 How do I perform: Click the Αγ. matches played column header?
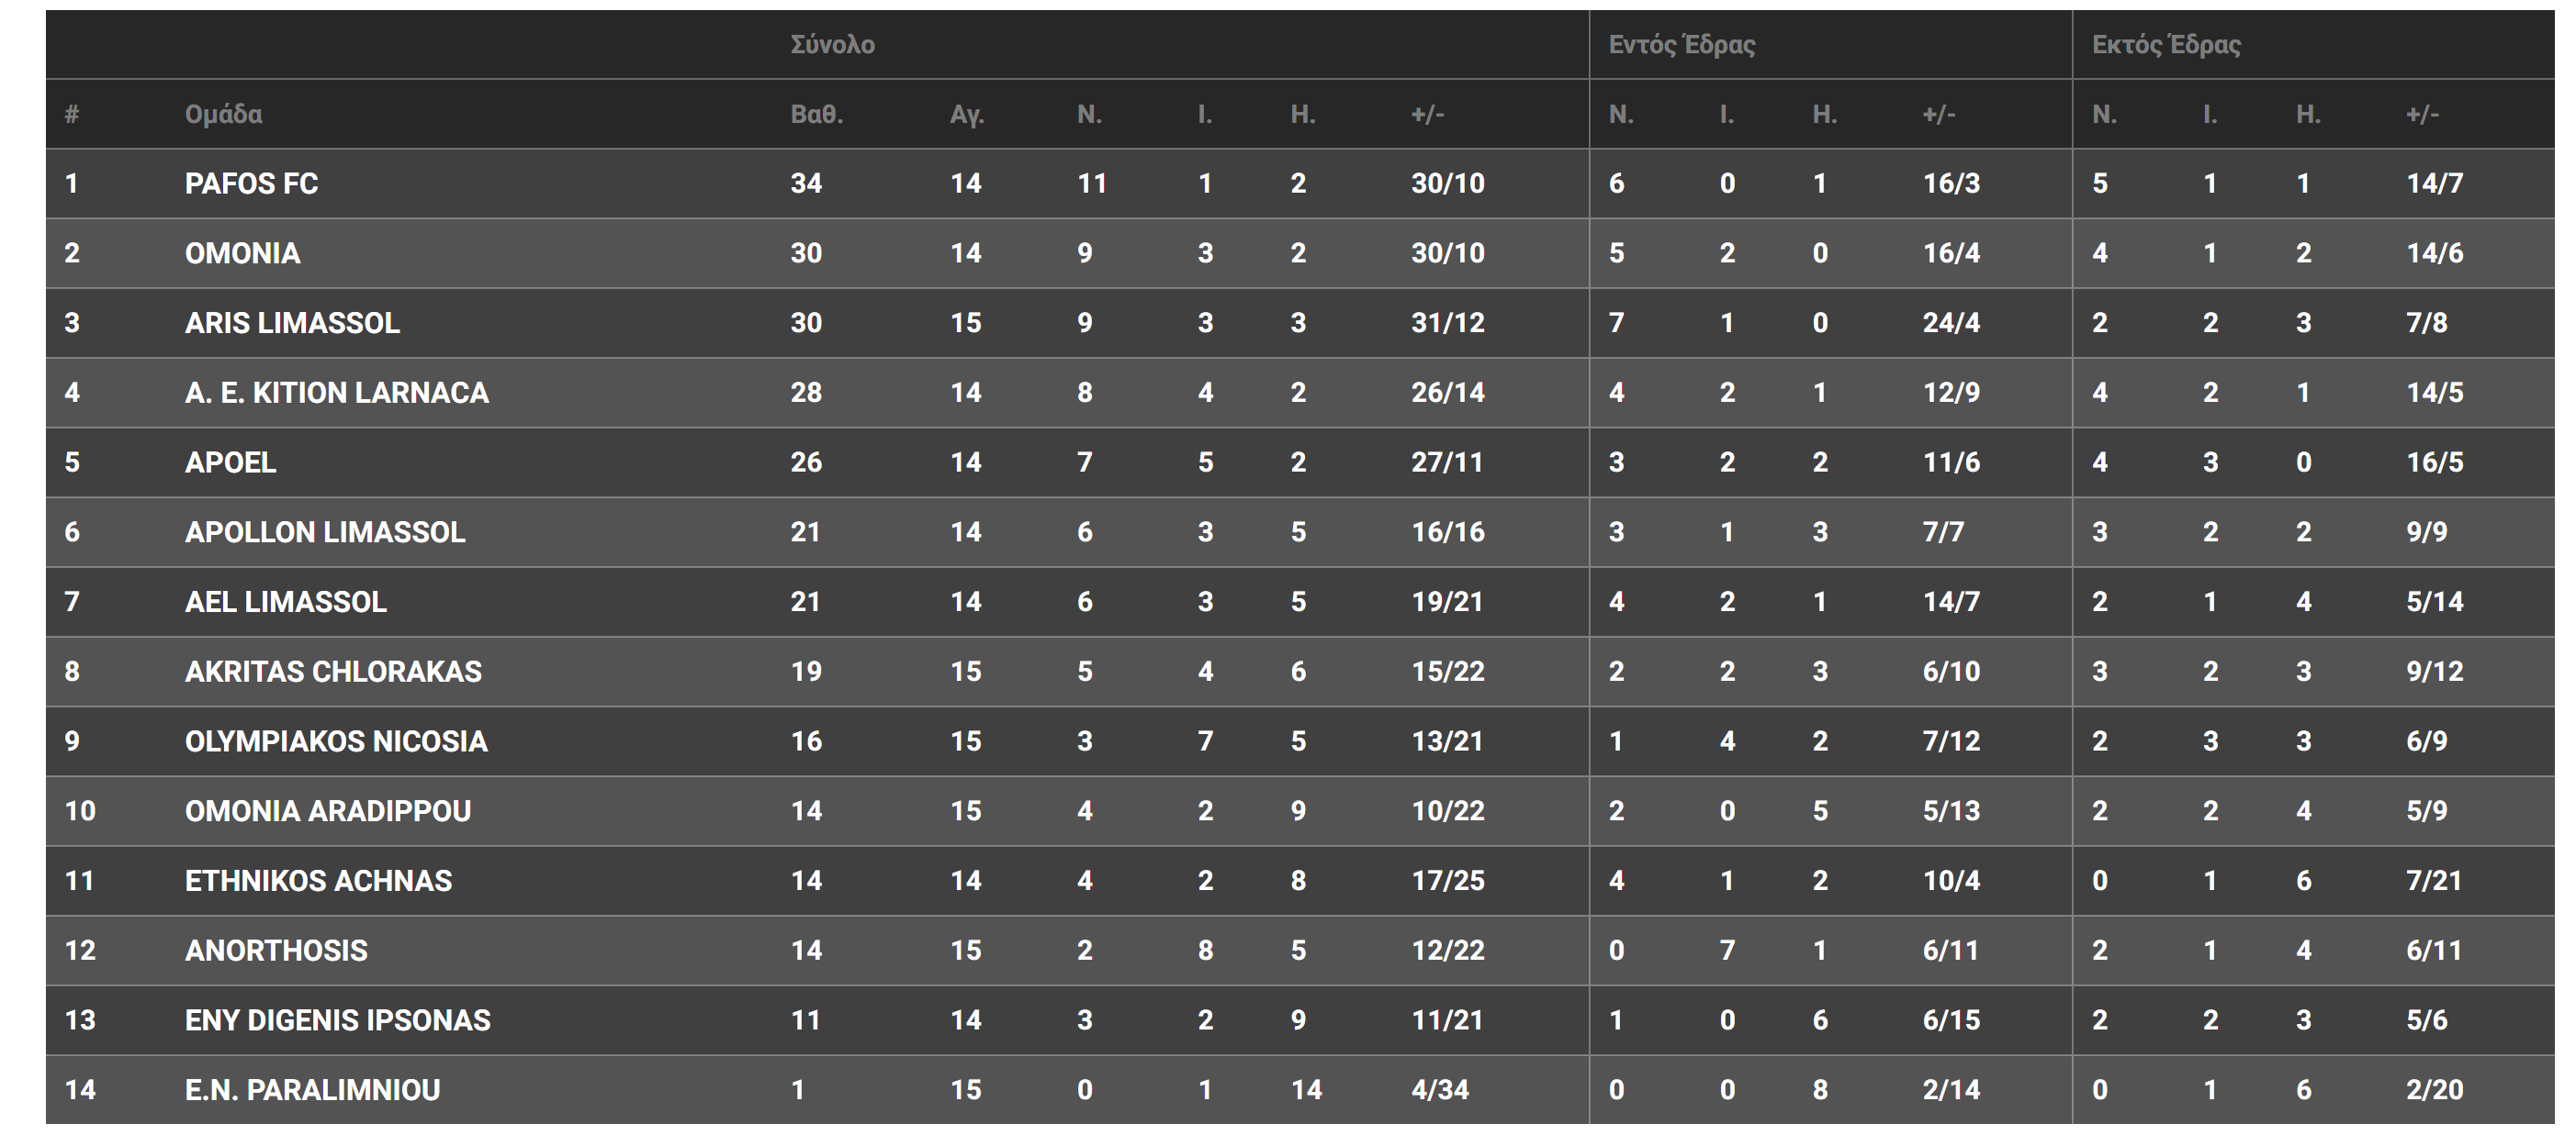click(966, 115)
